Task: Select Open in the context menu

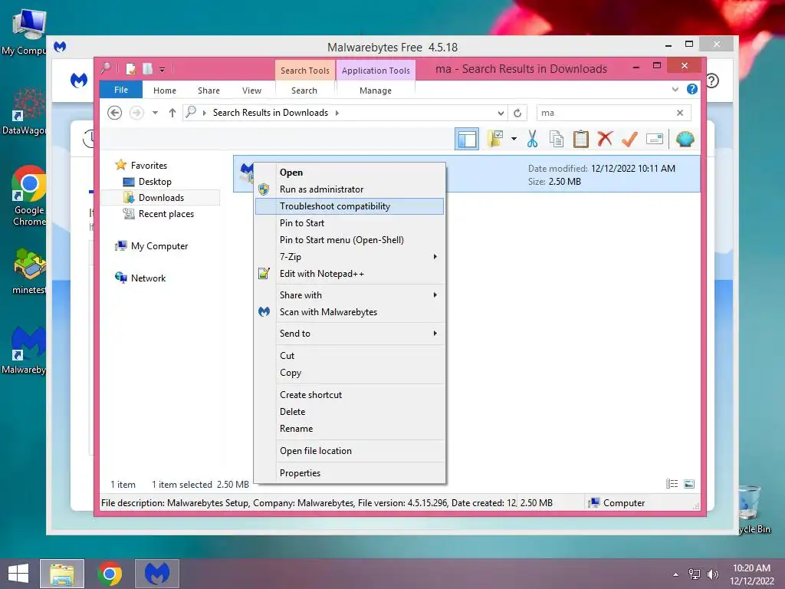Action: tap(350, 173)
